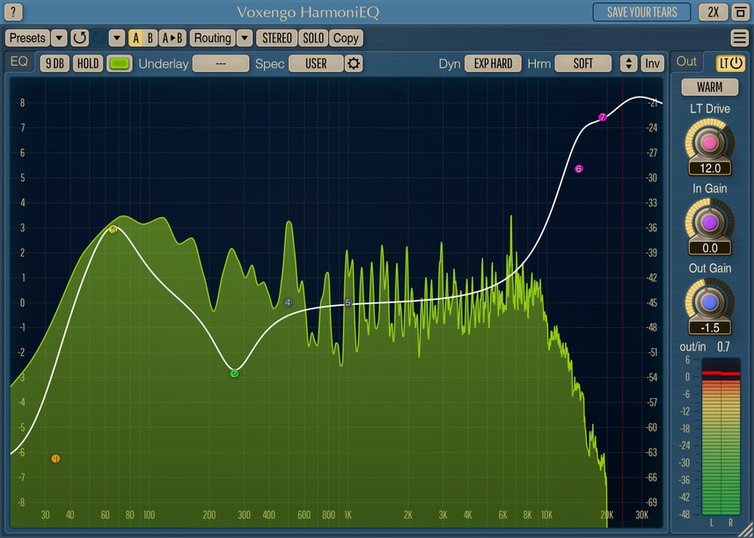The height and width of the screenshot is (538, 754).
Task: Expand the Presets dropdown arrow
Action: [59, 38]
